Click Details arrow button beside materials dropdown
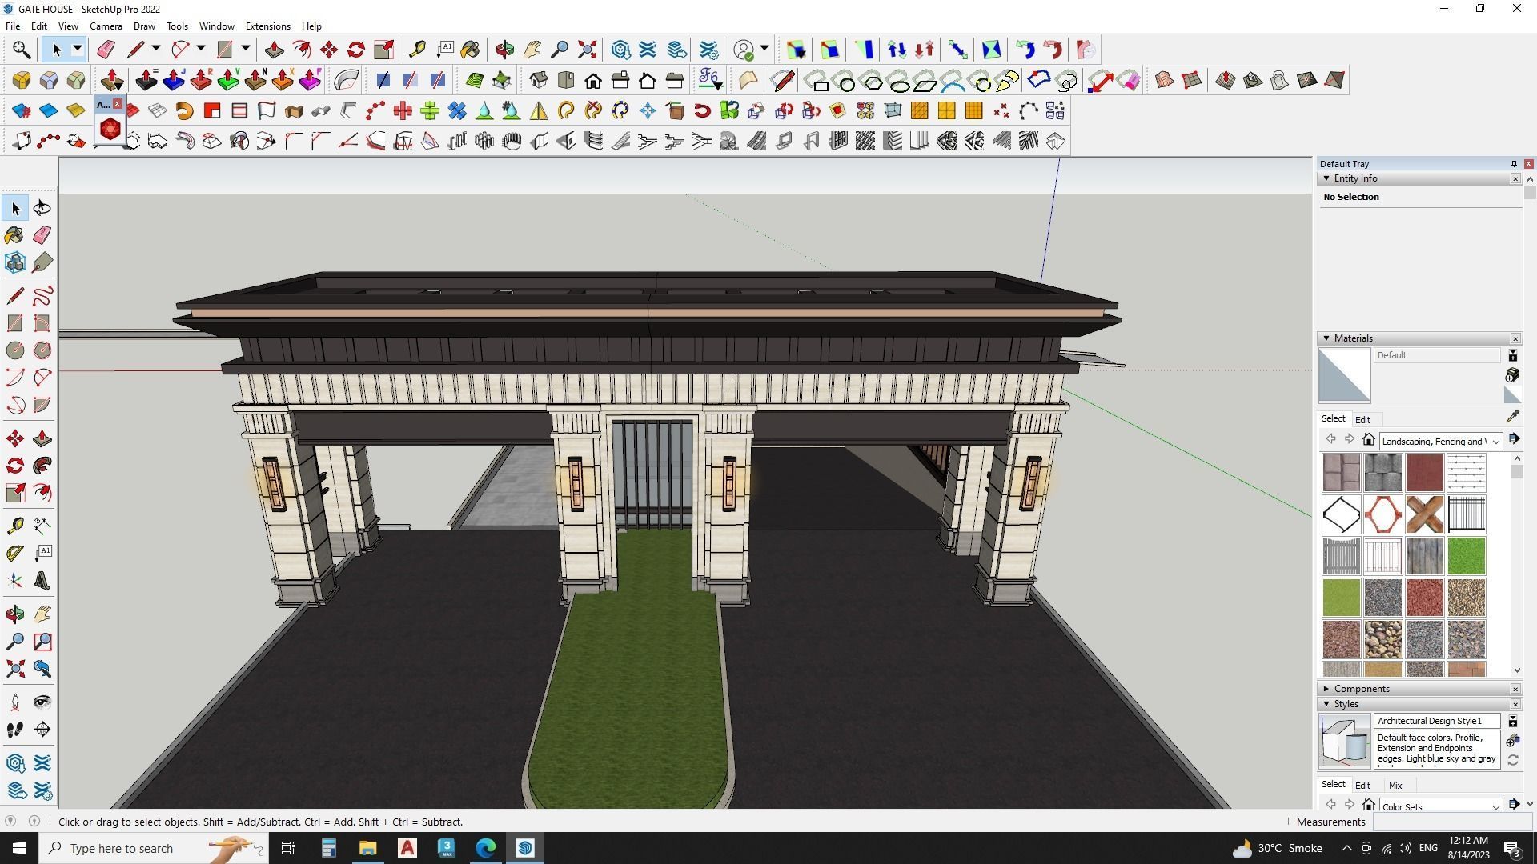Viewport: 1537px width, 864px height. pyautogui.click(x=1514, y=440)
